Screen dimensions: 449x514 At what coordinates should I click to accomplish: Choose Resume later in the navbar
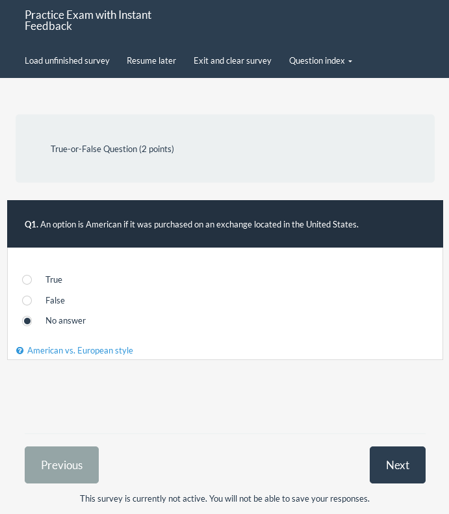point(151,60)
